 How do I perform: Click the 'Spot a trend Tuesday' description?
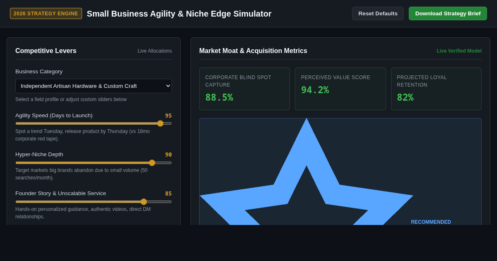(x=83, y=135)
